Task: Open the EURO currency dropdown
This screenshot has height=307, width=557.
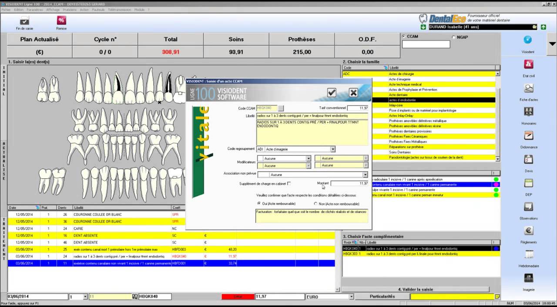Action: (x=351, y=297)
